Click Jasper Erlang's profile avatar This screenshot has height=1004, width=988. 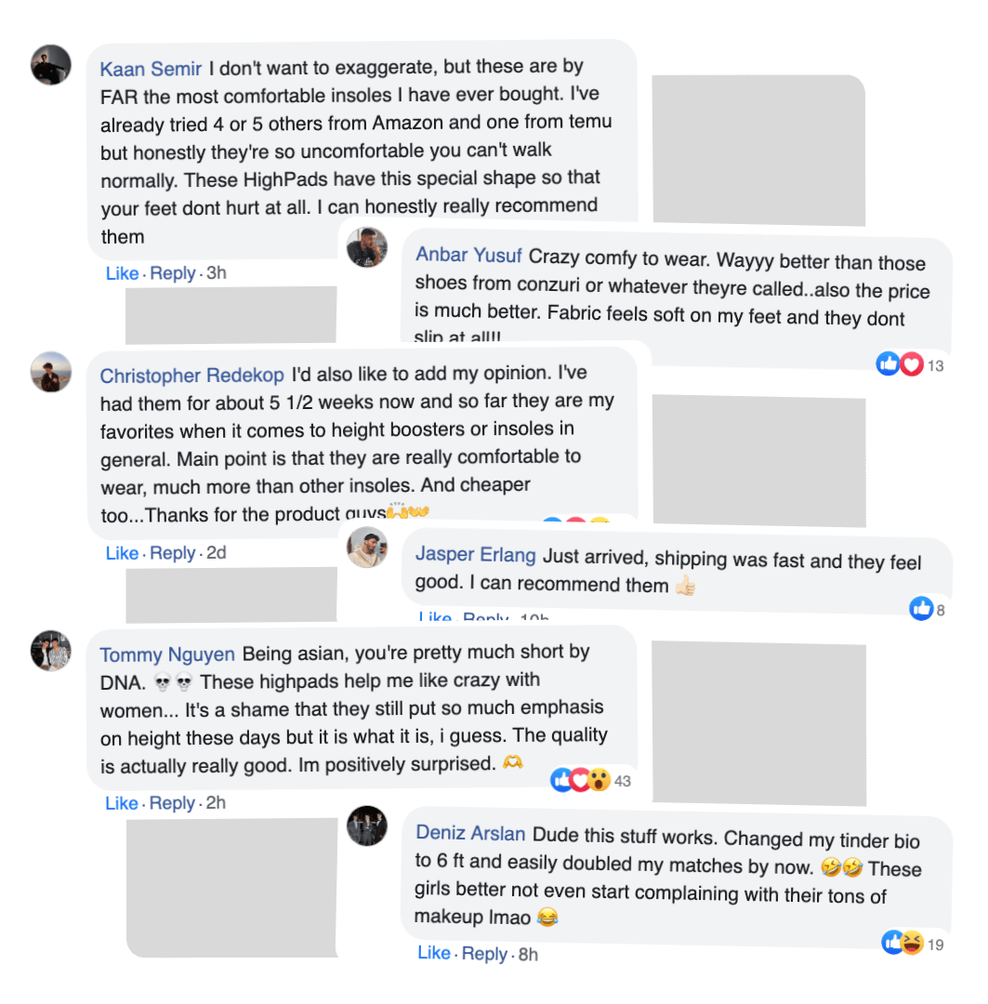(x=366, y=548)
